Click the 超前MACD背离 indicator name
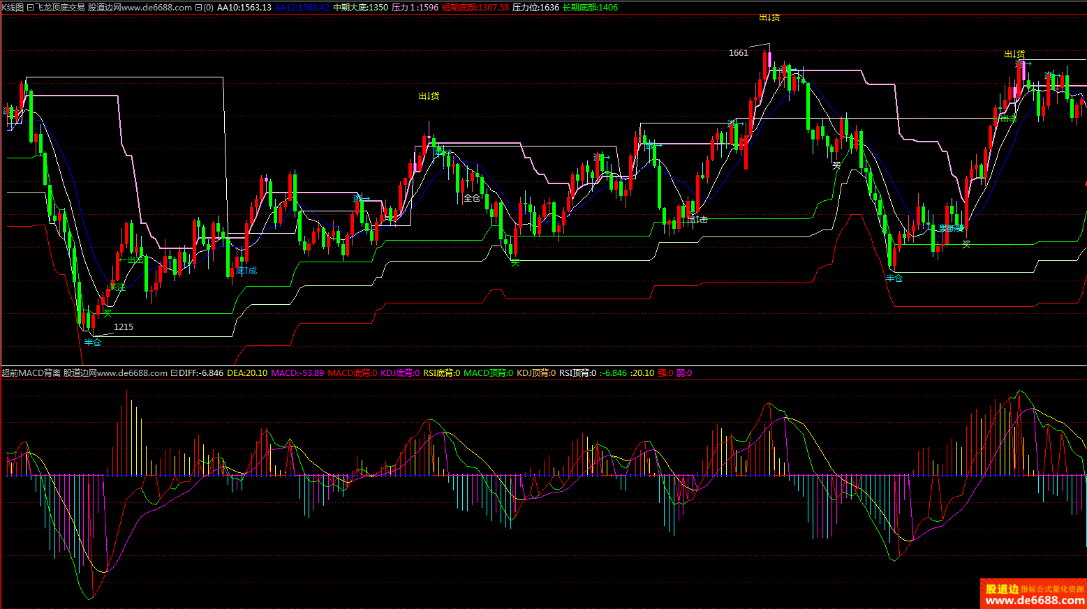 click(31, 373)
